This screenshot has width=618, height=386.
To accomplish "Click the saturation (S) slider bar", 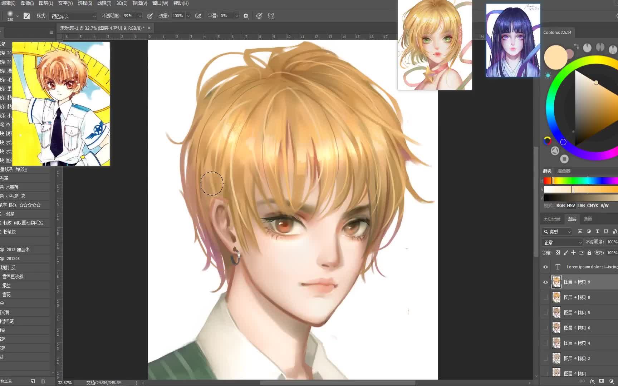I will 581,189.
